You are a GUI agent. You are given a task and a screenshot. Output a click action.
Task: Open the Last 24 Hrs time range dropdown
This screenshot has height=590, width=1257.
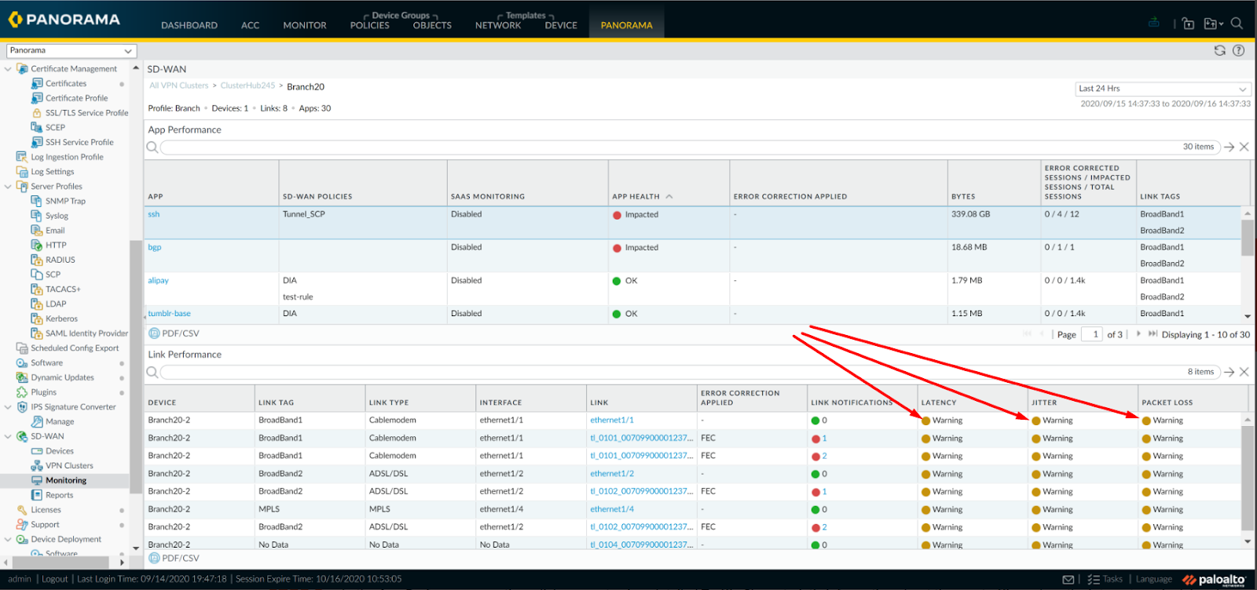click(1163, 89)
